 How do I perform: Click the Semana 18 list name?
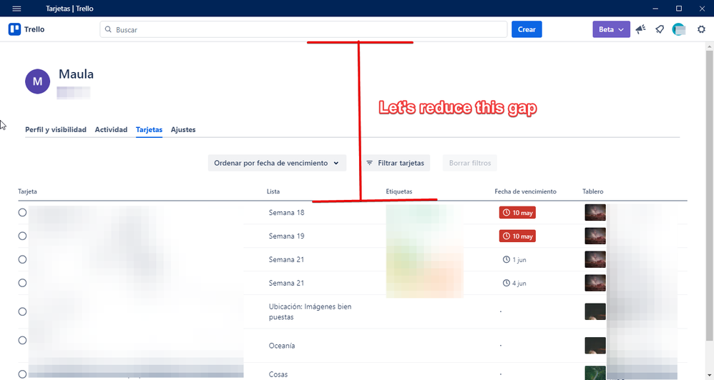pyautogui.click(x=286, y=212)
